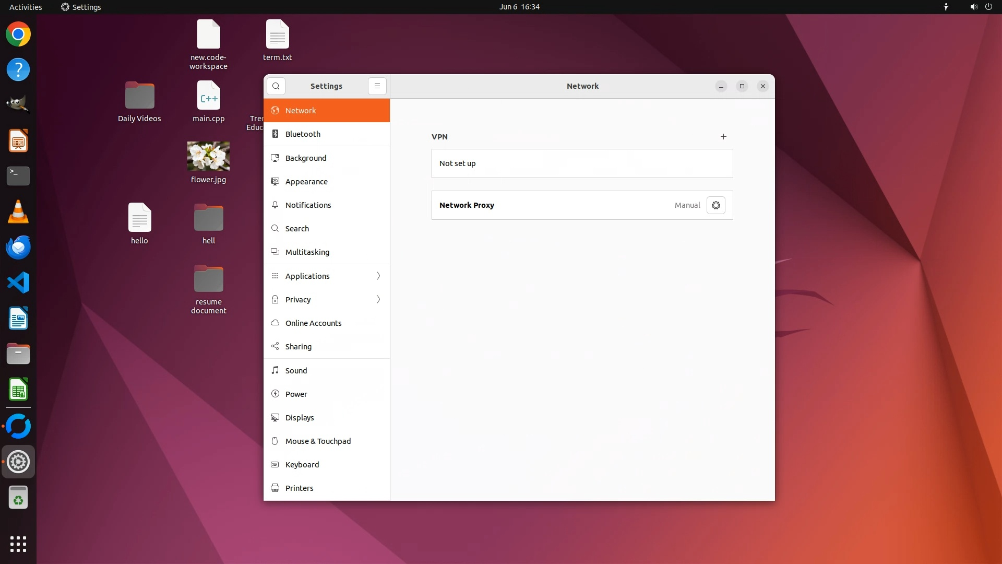Select the Daily Videos folder
This screenshot has width=1002, height=564.
(139, 96)
